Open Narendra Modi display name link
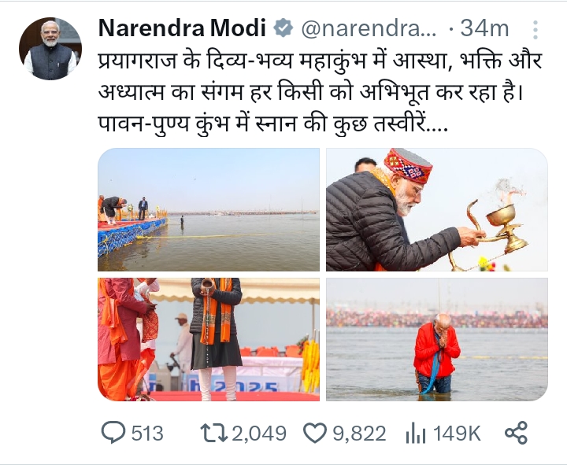This screenshot has height=465, width=567. [x=182, y=28]
